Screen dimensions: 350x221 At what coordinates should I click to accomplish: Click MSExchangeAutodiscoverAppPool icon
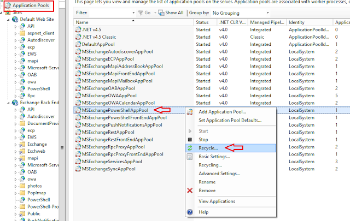click(x=78, y=51)
